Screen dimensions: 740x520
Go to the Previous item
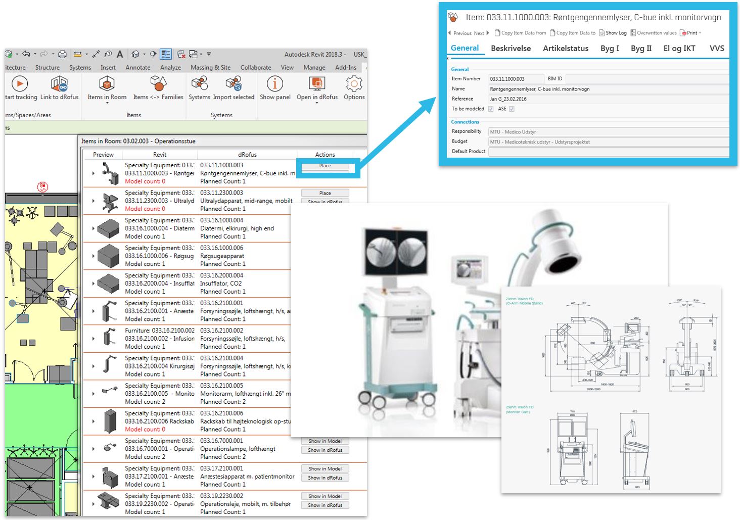[460, 33]
